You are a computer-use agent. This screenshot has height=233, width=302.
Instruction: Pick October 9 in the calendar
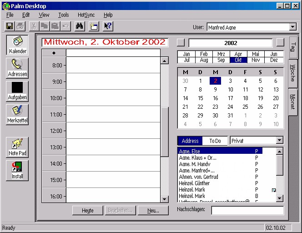coord(215,89)
